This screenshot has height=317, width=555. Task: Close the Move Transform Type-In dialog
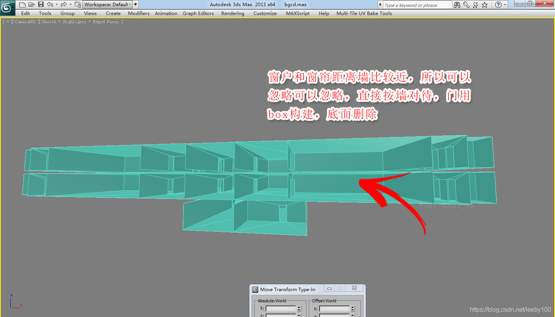coord(355,288)
